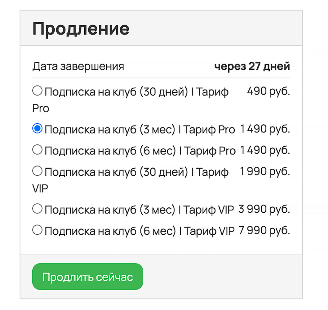Select Подписка на клуб (3 мес) Тариф VIP

click(37, 208)
